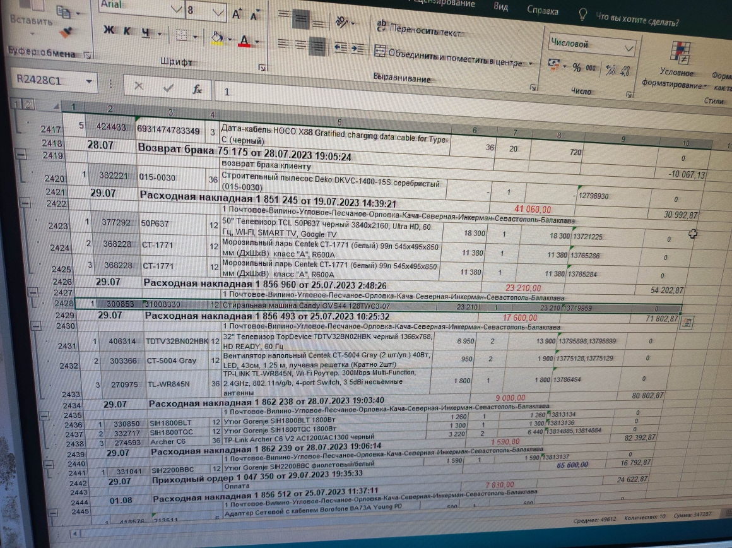This screenshot has width=732, height=548.
Task: Cancel the formula bar entry with X
Action: click(x=139, y=86)
